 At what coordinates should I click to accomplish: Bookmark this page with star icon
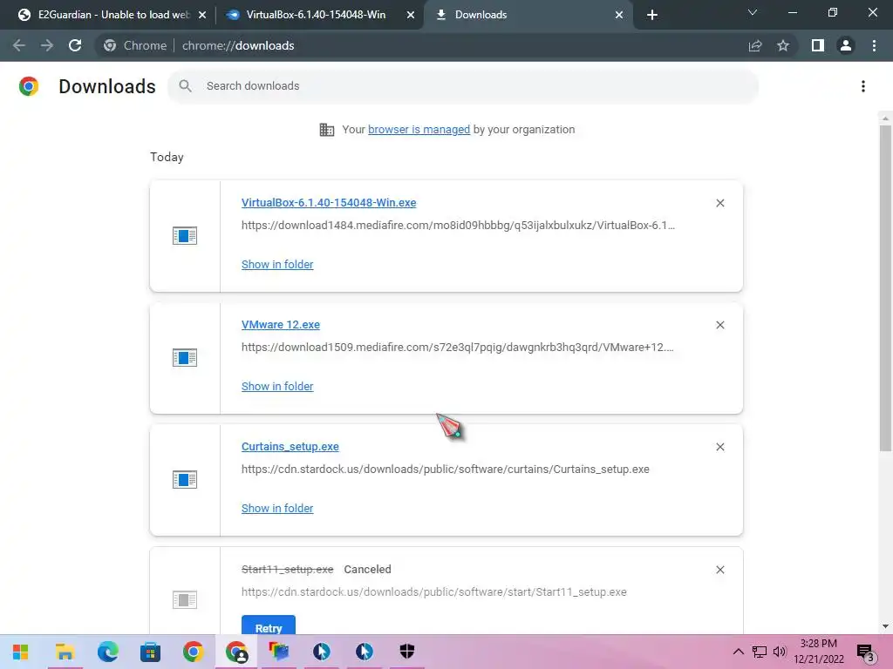[783, 45]
